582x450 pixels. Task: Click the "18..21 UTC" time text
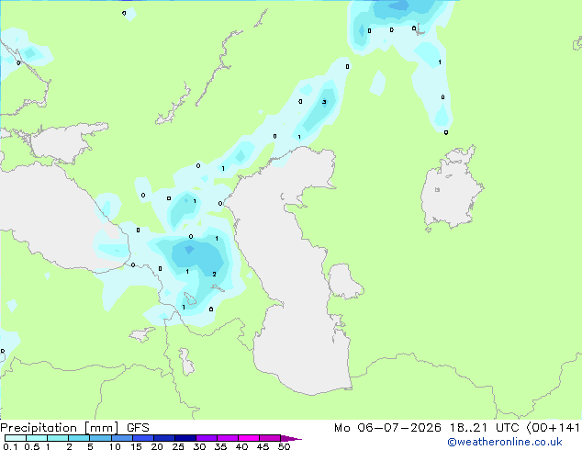(485, 428)
